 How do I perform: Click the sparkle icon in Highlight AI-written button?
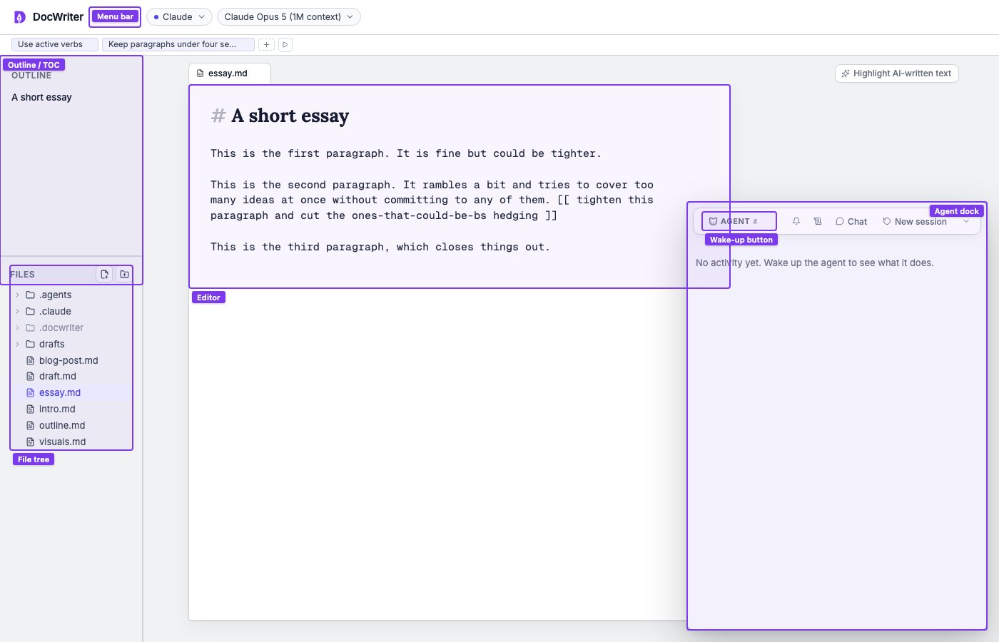(x=846, y=73)
